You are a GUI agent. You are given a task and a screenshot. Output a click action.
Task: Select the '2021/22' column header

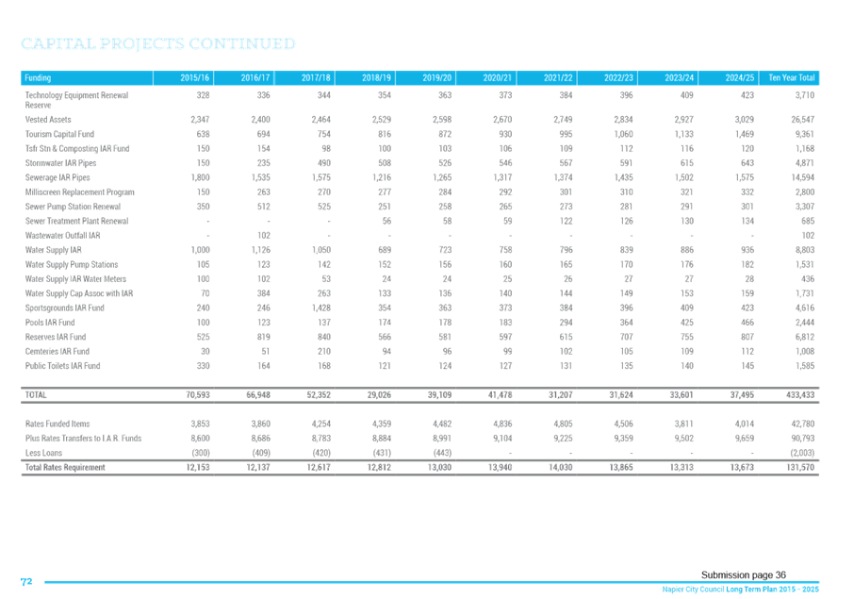tap(547, 78)
